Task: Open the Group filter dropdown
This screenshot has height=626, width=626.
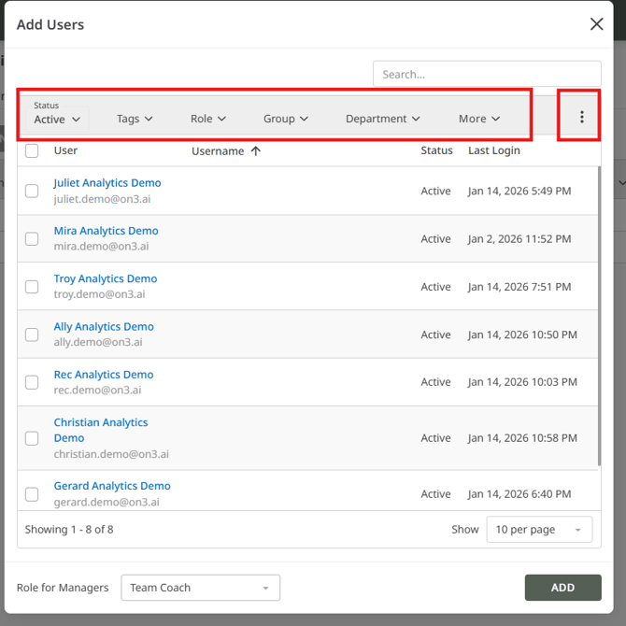Action: click(286, 119)
